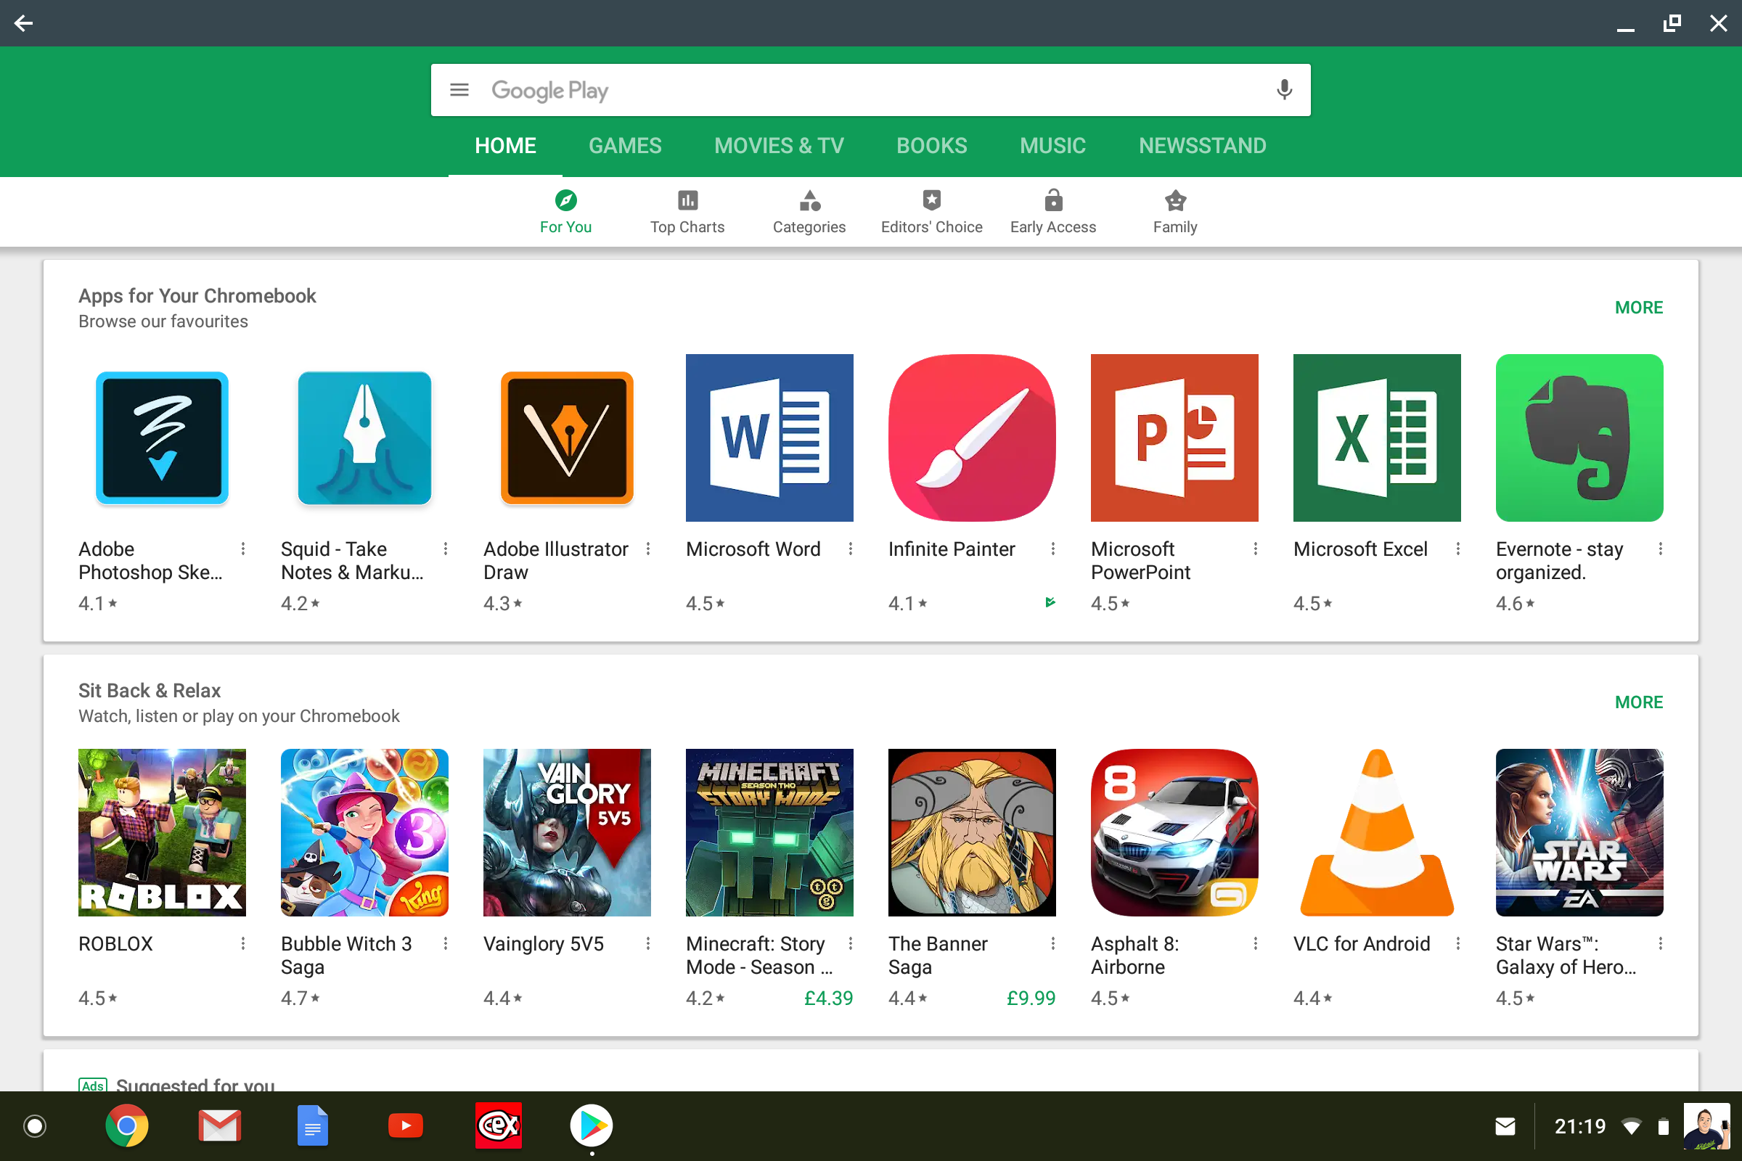This screenshot has width=1742, height=1161.
Task: Open The Banner Saga game icon
Action: [972, 832]
